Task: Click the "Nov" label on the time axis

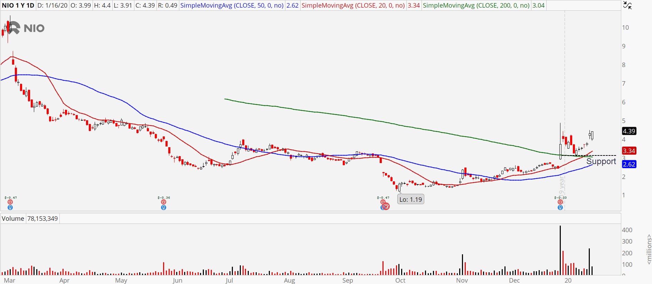Action: (x=462, y=280)
